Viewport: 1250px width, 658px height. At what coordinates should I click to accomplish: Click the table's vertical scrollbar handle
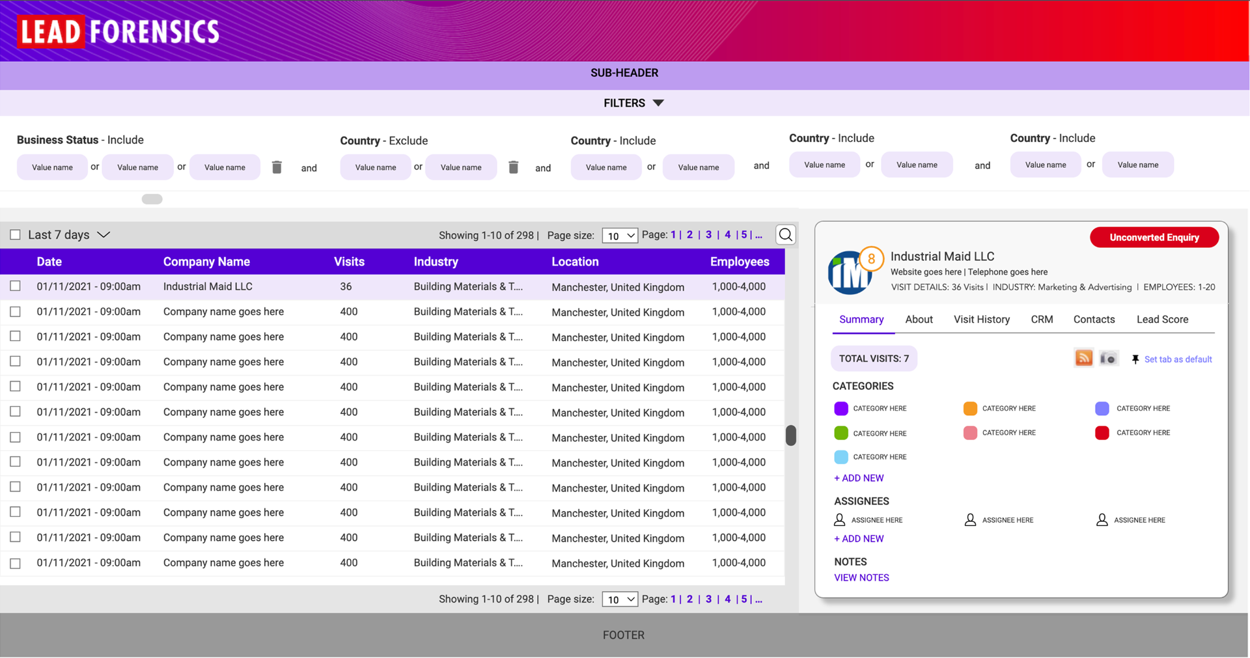[791, 435]
